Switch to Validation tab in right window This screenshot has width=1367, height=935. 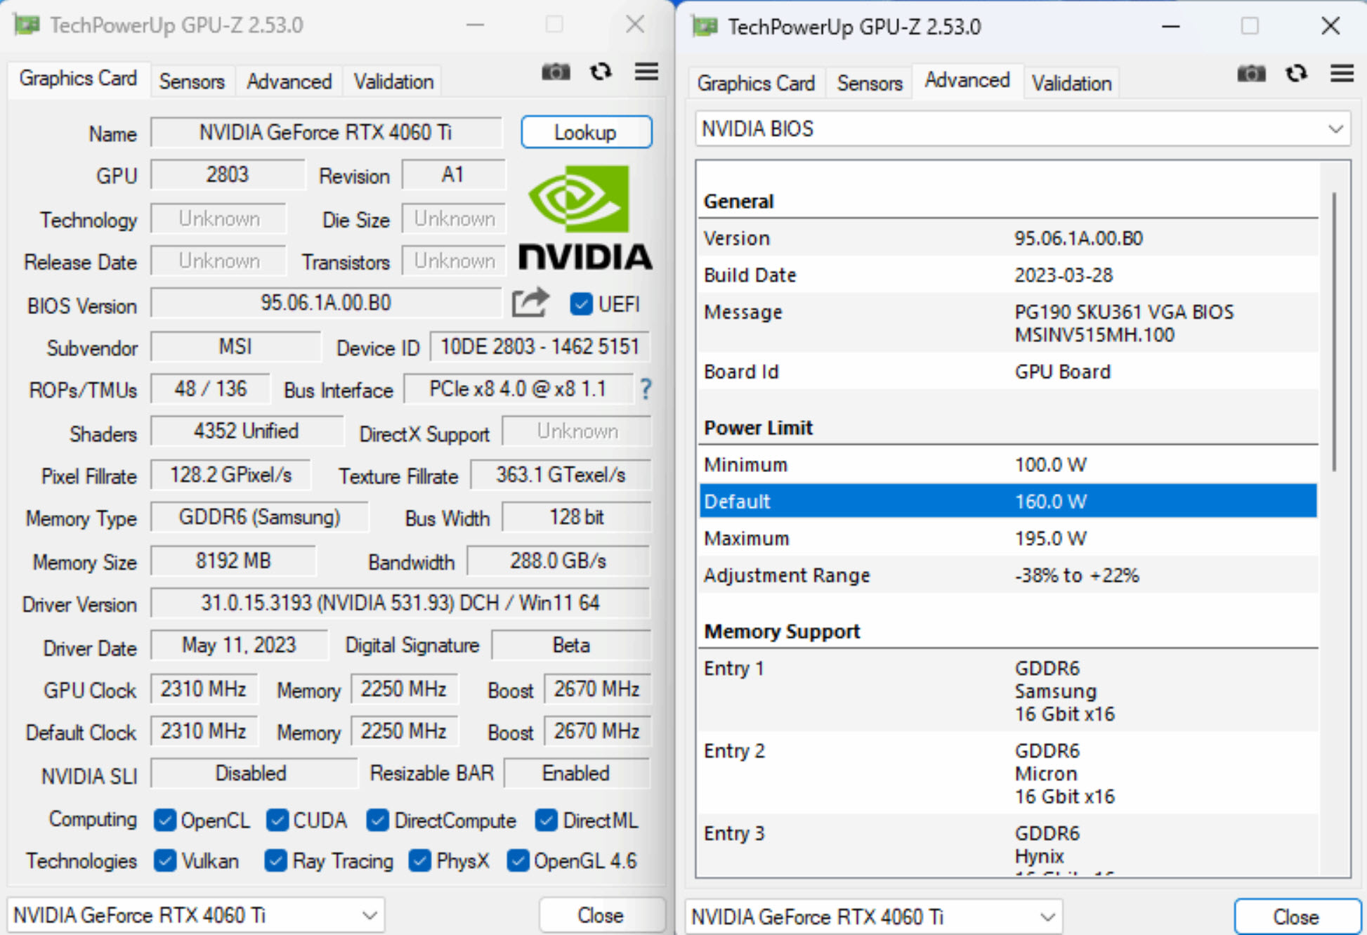tap(1071, 83)
